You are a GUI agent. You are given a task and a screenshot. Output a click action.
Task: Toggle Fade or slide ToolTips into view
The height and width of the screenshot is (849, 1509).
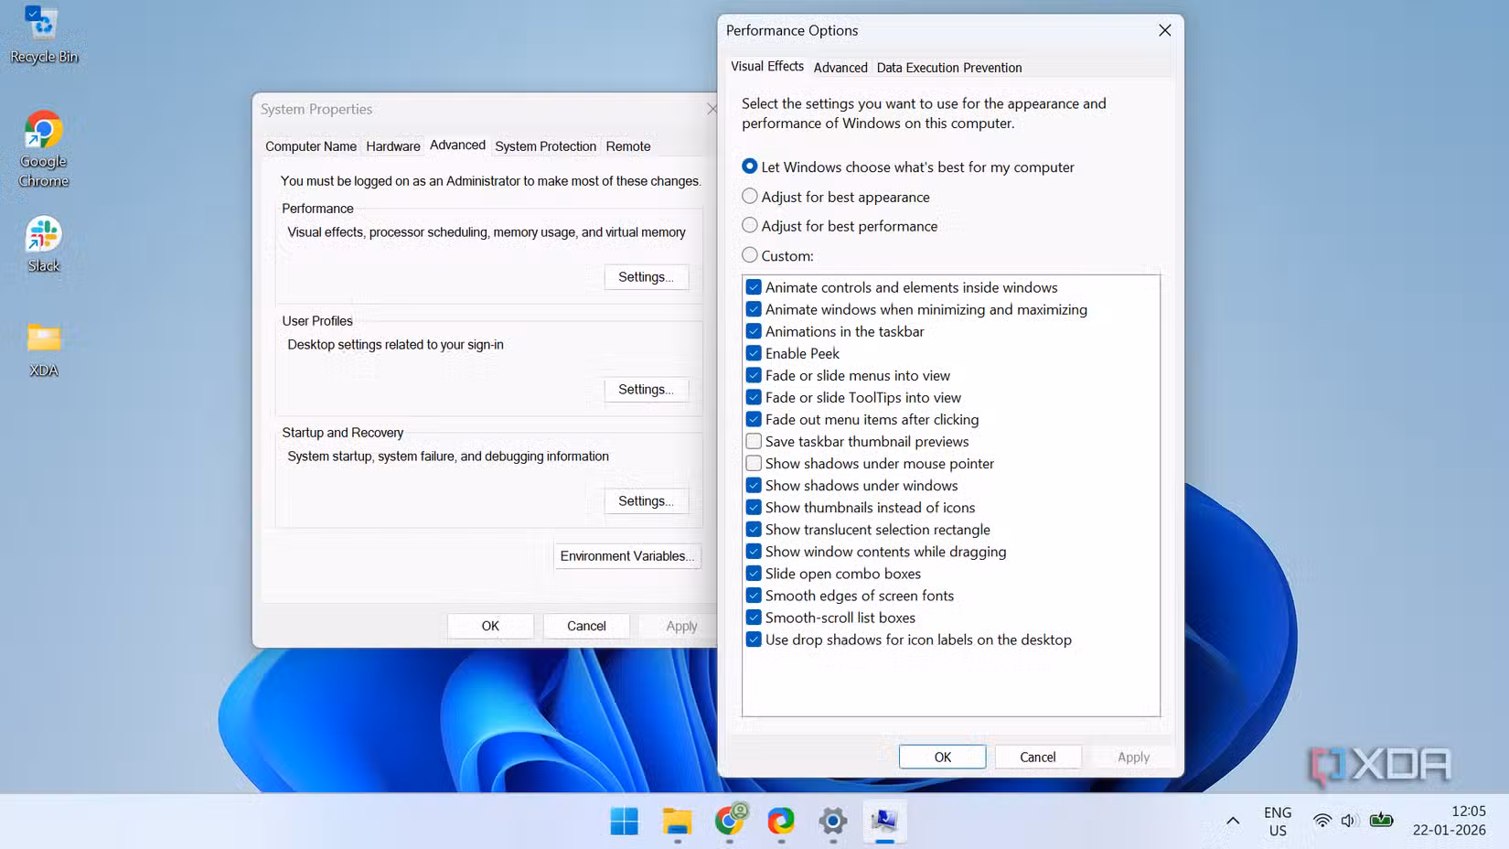click(754, 397)
